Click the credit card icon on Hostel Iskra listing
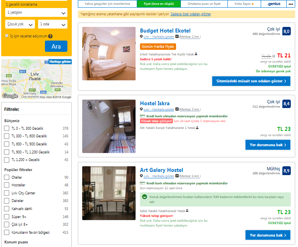The image size is (298, 247). 142,116
